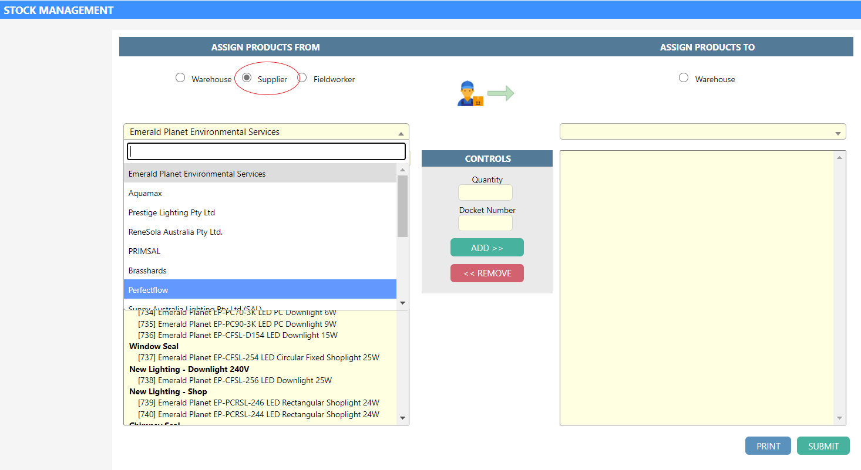Image resolution: width=861 pixels, height=470 pixels.
Task: Pick Aquamax in the supplier list
Action: tap(260, 193)
